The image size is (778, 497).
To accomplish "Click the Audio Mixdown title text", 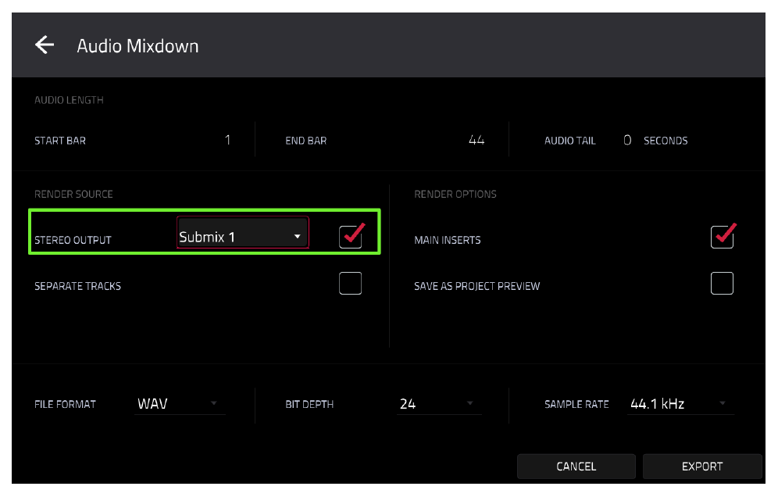I will [x=137, y=45].
